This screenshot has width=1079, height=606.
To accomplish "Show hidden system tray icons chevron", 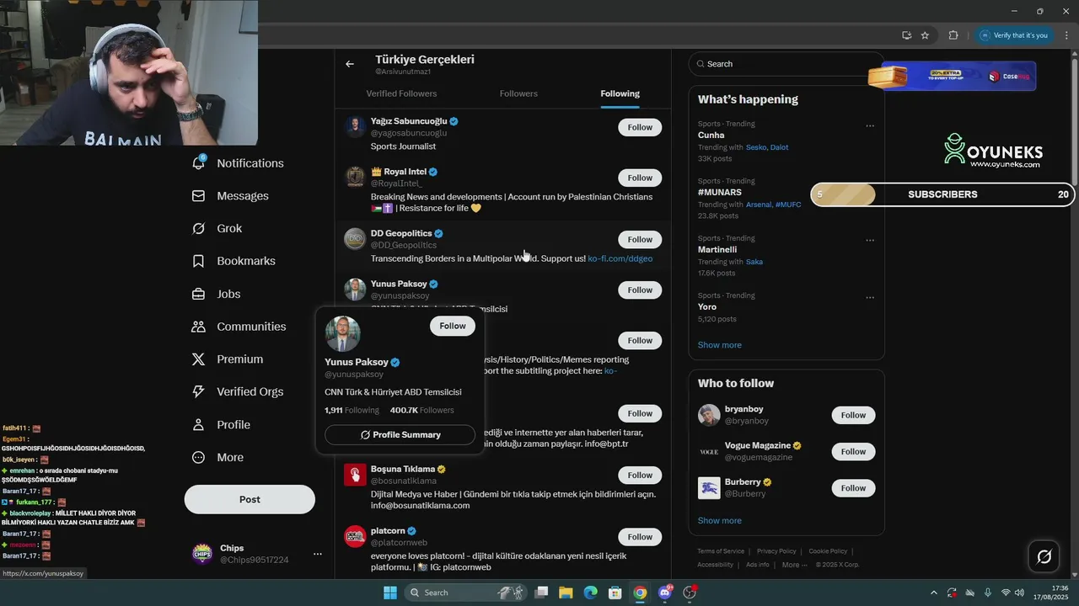I will point(933,593).
